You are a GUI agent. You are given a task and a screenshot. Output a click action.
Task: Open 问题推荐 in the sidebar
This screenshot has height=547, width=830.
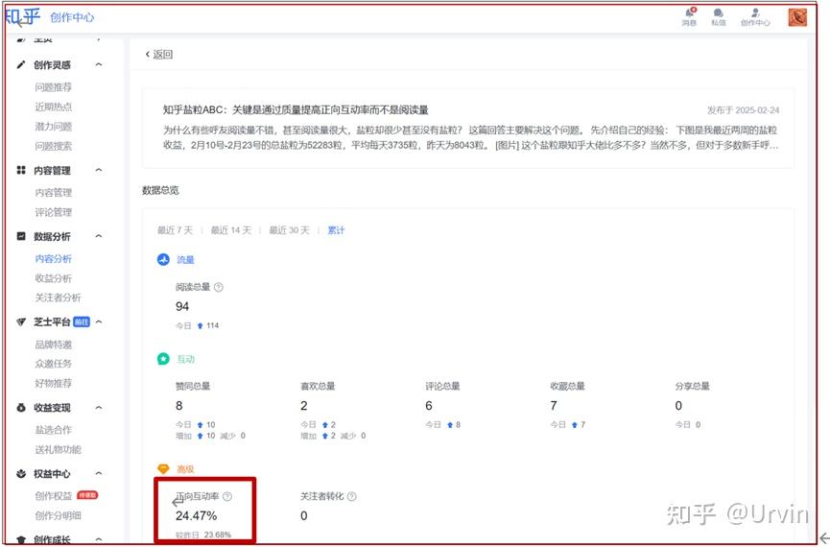[54, 87]
